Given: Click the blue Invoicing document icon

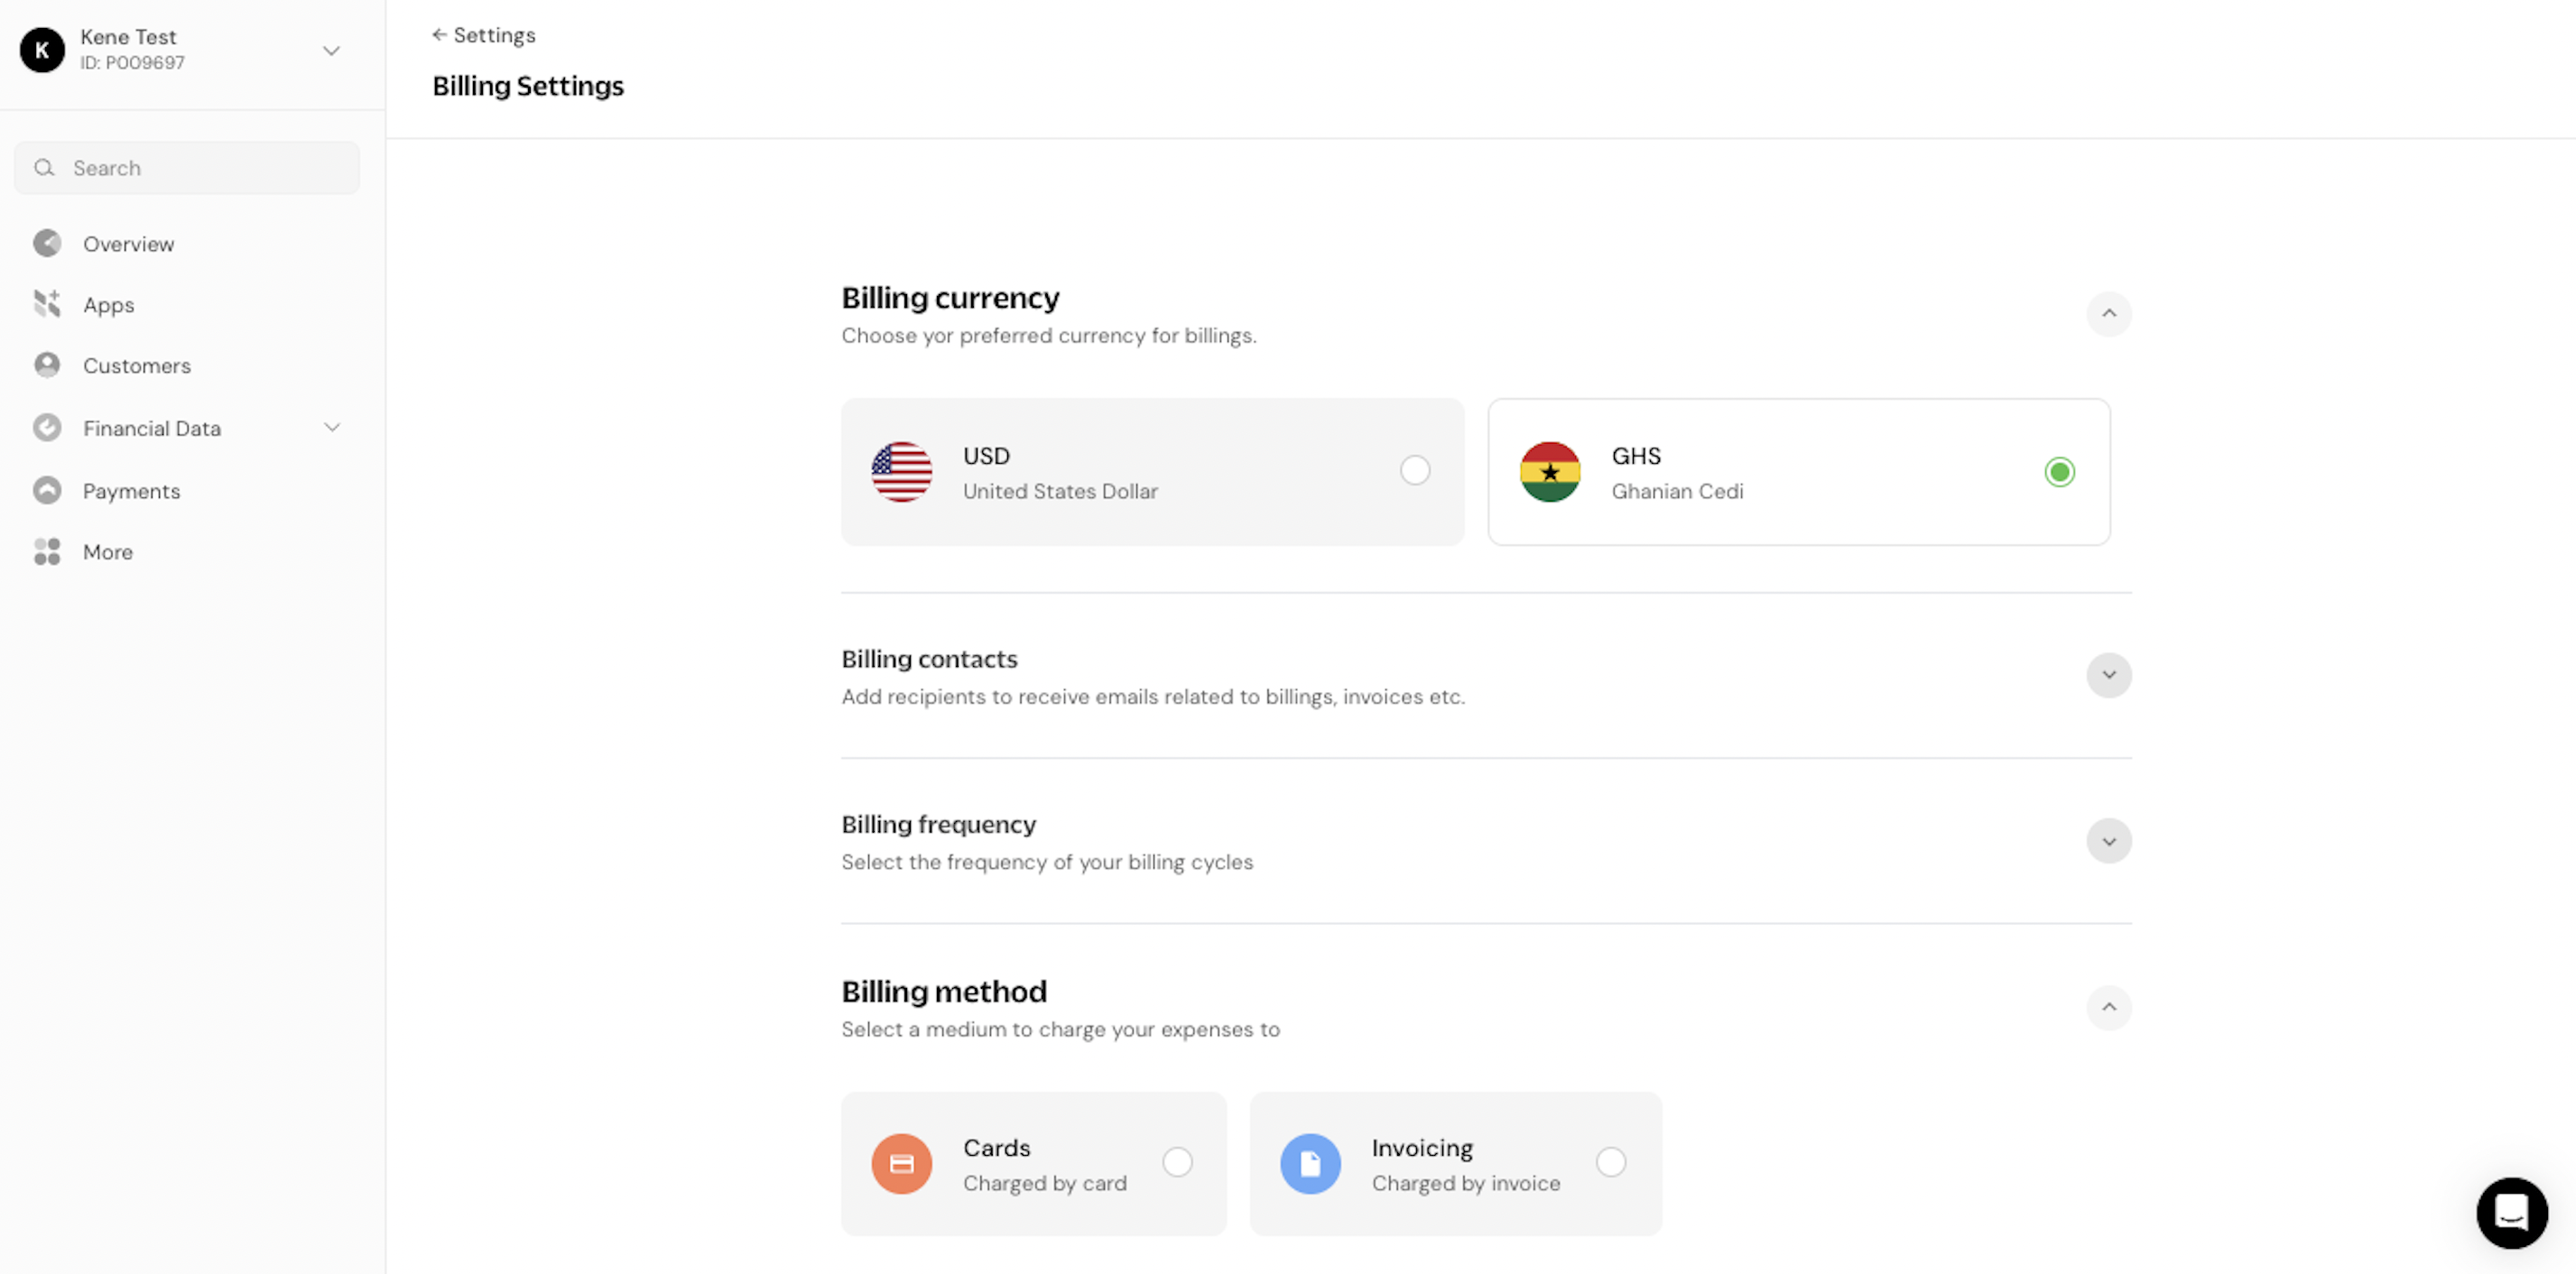Looking at the screenshot, I should (x=1310, y=1163).
